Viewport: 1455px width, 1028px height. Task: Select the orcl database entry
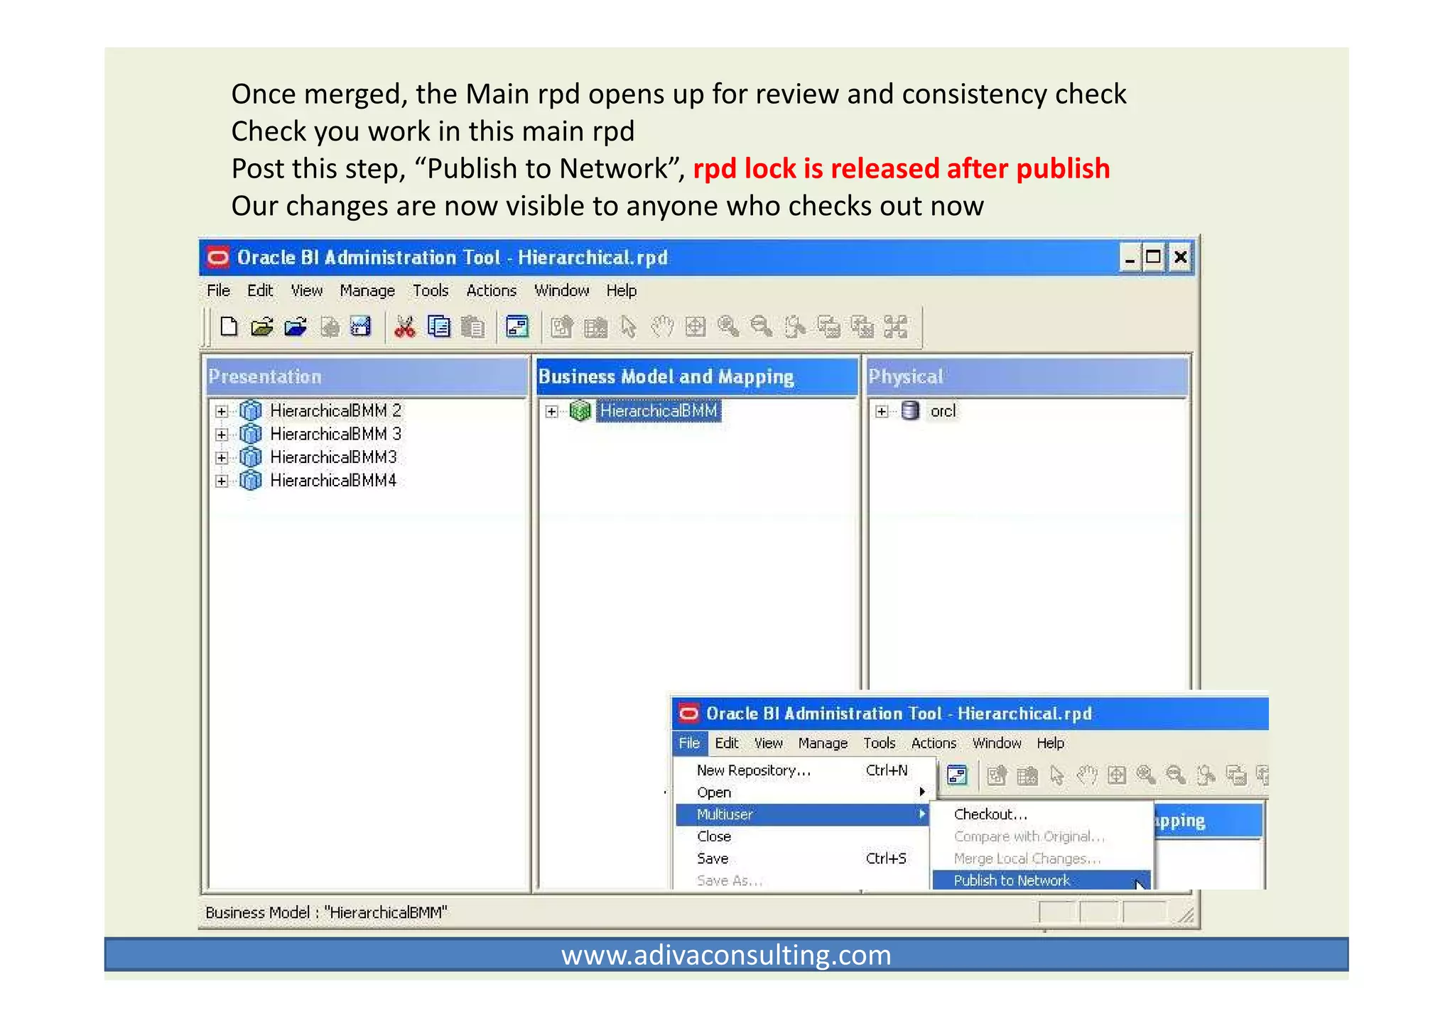[943, 411]
